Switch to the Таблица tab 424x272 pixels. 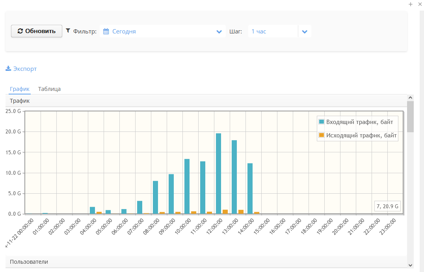(x=49, y=89)
